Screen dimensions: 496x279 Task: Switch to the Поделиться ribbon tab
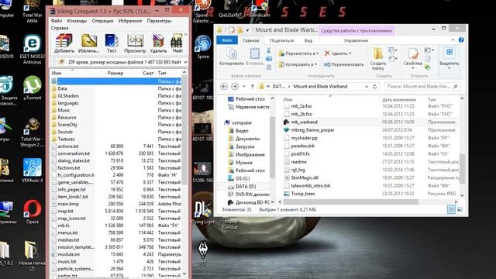pos(281,40)
